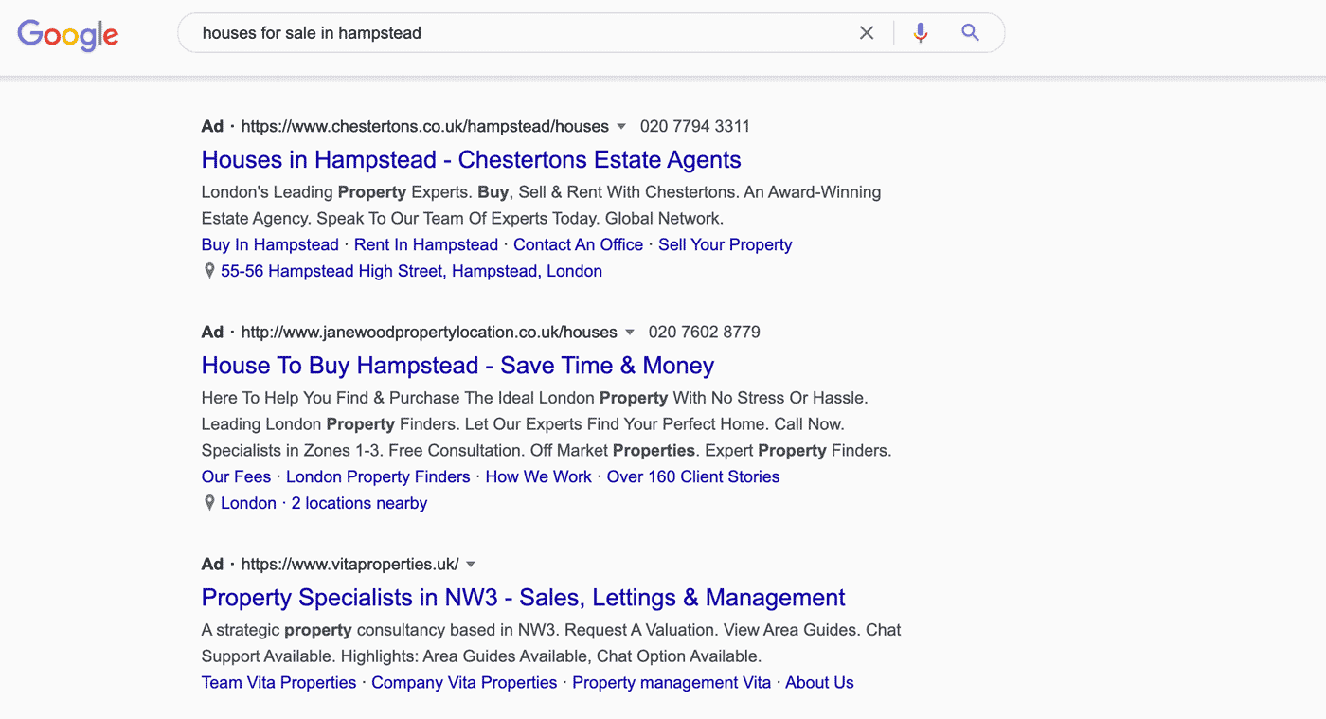Image resolution: width=1326 pixels, height=719 pixels.
Task: Run the search via the magnifying glass icon
Action: [969, 32]
